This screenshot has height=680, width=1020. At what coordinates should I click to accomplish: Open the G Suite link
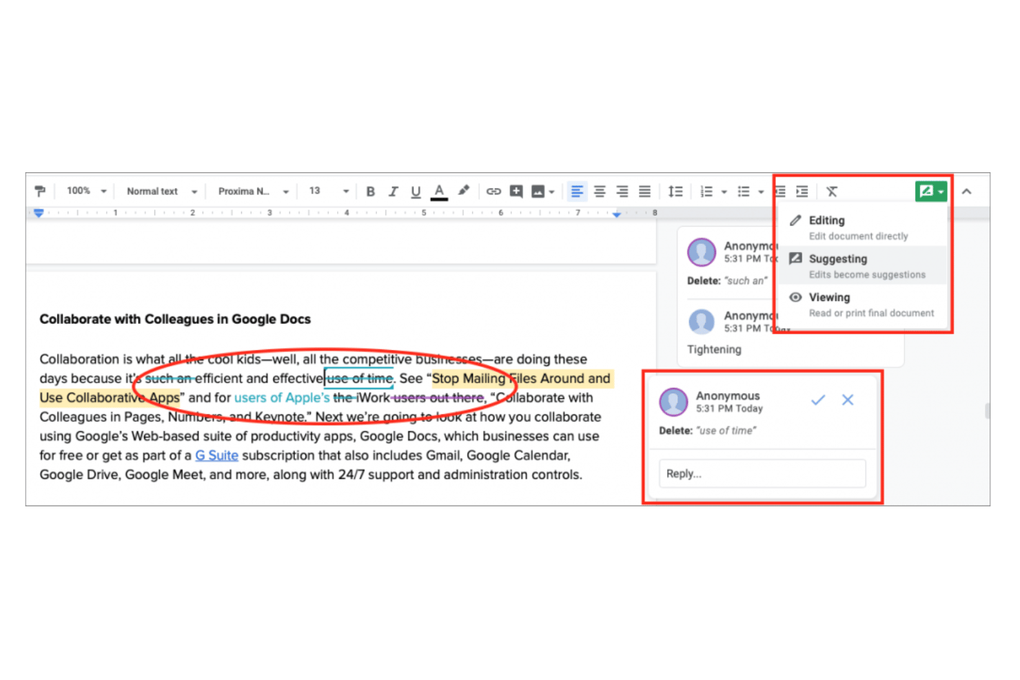point(216,455)
